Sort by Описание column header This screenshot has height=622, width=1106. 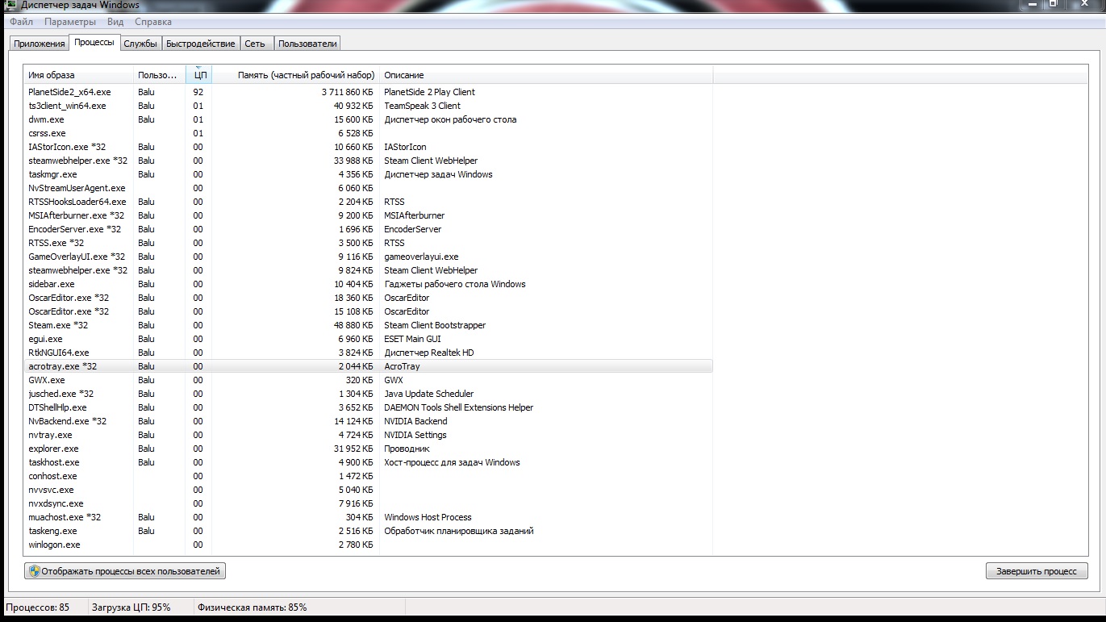[546, 75]
